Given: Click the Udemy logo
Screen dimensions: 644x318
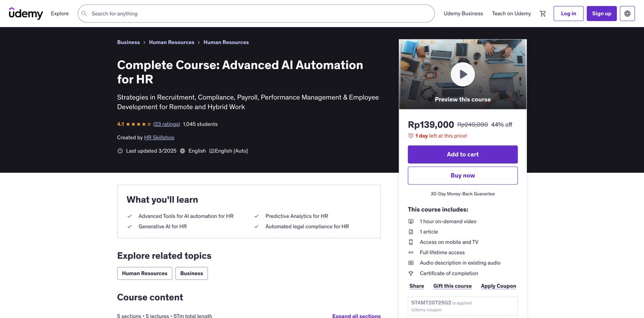Looking at the screenshot, I should [x=26, y=14].
